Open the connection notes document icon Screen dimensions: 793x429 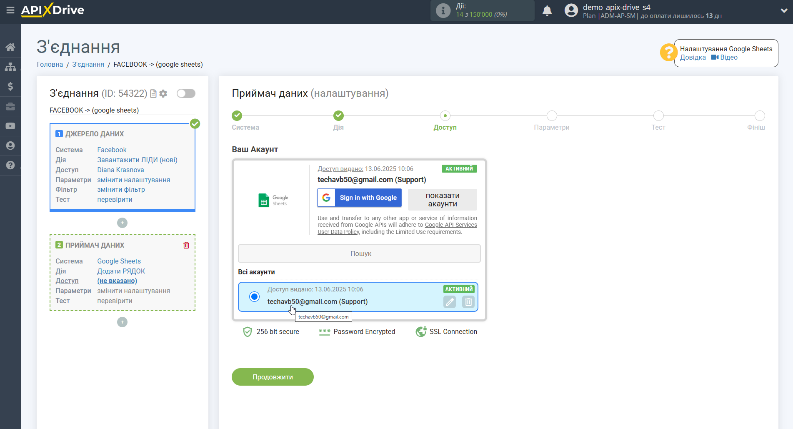click(x=153, y=94)
